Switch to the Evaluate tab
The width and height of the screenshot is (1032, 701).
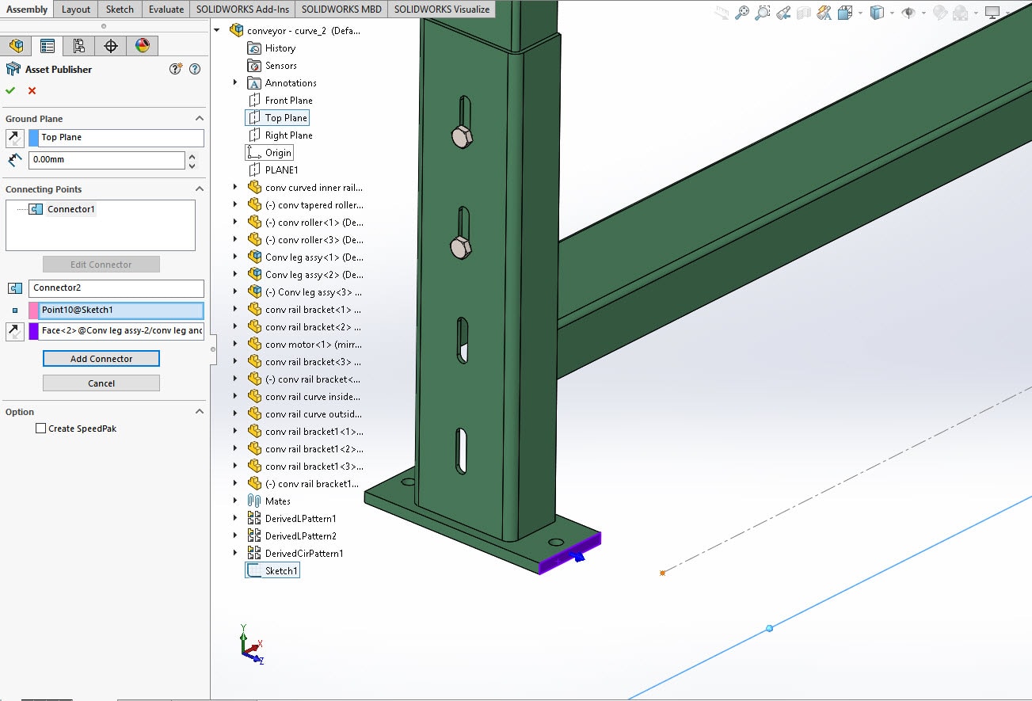[166, 10]
